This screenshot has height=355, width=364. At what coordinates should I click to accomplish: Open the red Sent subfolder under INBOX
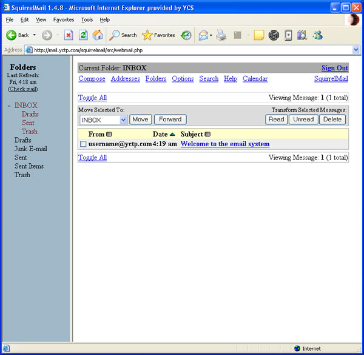click(28, 123)
